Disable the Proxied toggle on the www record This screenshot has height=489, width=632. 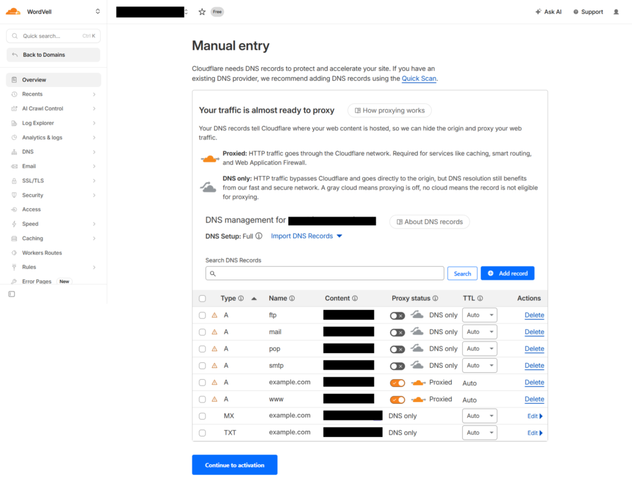pyautogui.click(x=397, y=399)
